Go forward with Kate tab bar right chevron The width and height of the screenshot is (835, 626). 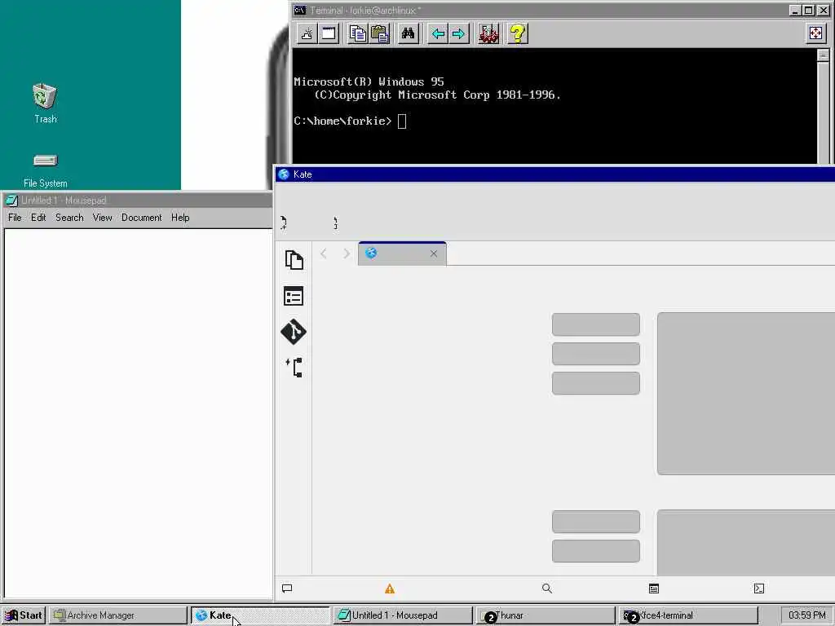[x=347, y=253]
